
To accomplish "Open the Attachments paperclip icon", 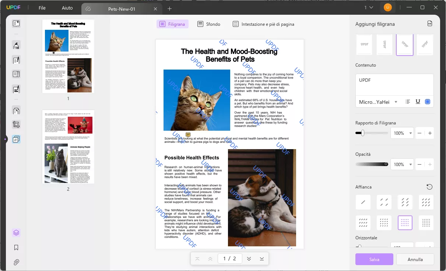I will [16, 263].
